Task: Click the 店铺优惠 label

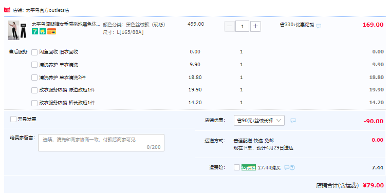Action: [215, 121]
